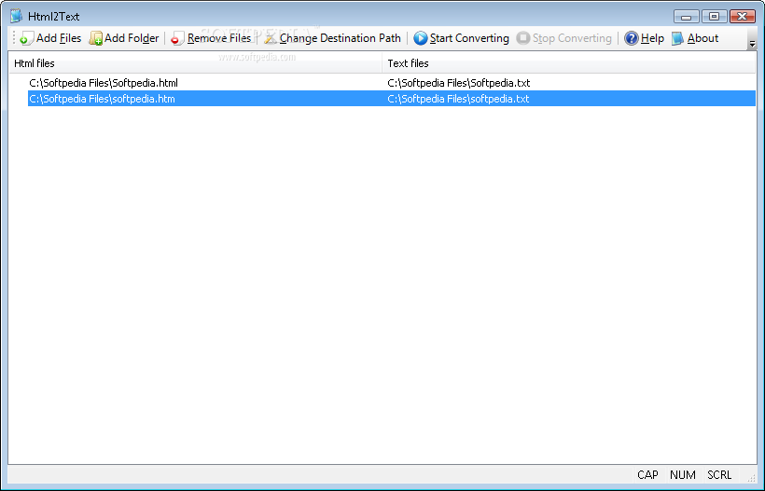Click the Add Folder toolbar icon
Image resolution: width=765 pixels, height=491 pixels.
coord(95,38)
